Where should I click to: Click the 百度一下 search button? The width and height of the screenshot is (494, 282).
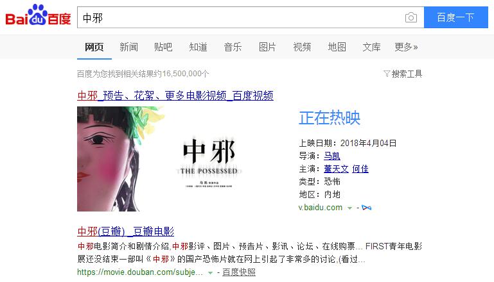(456, 17)
